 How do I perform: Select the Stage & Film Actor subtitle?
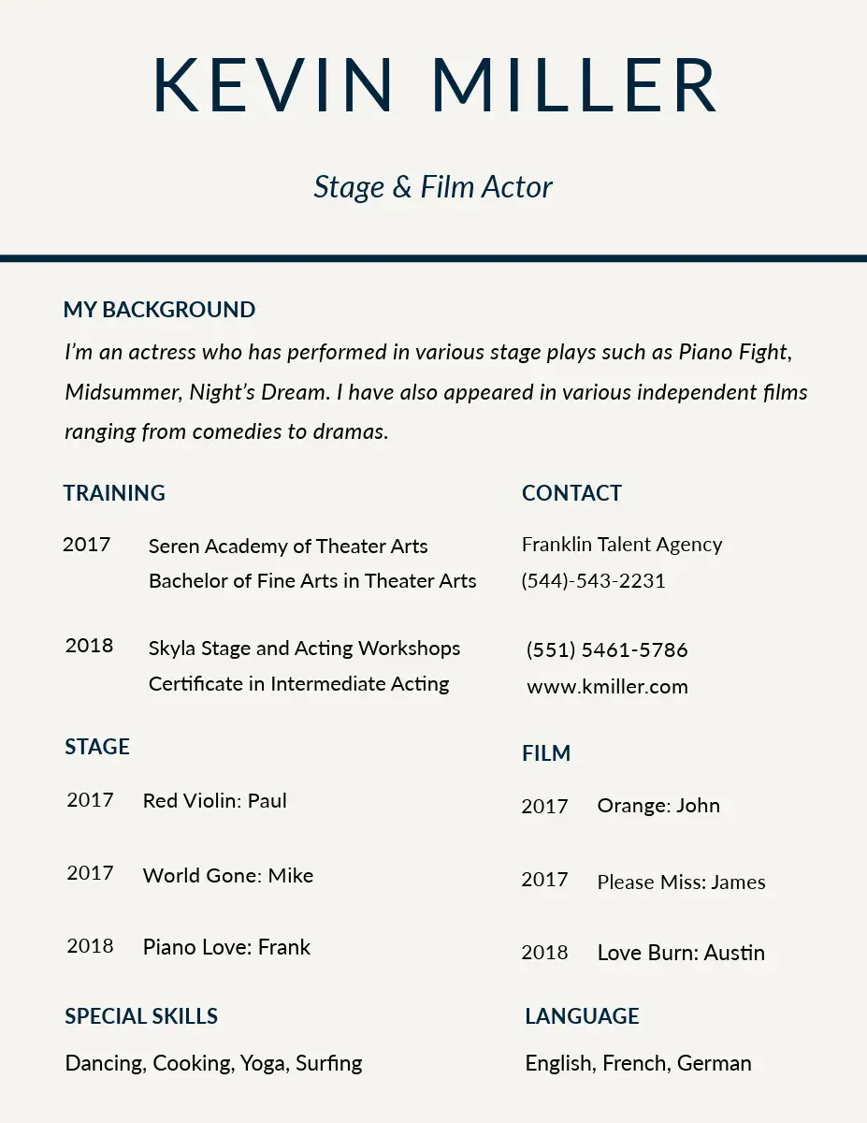pos(433,187)
